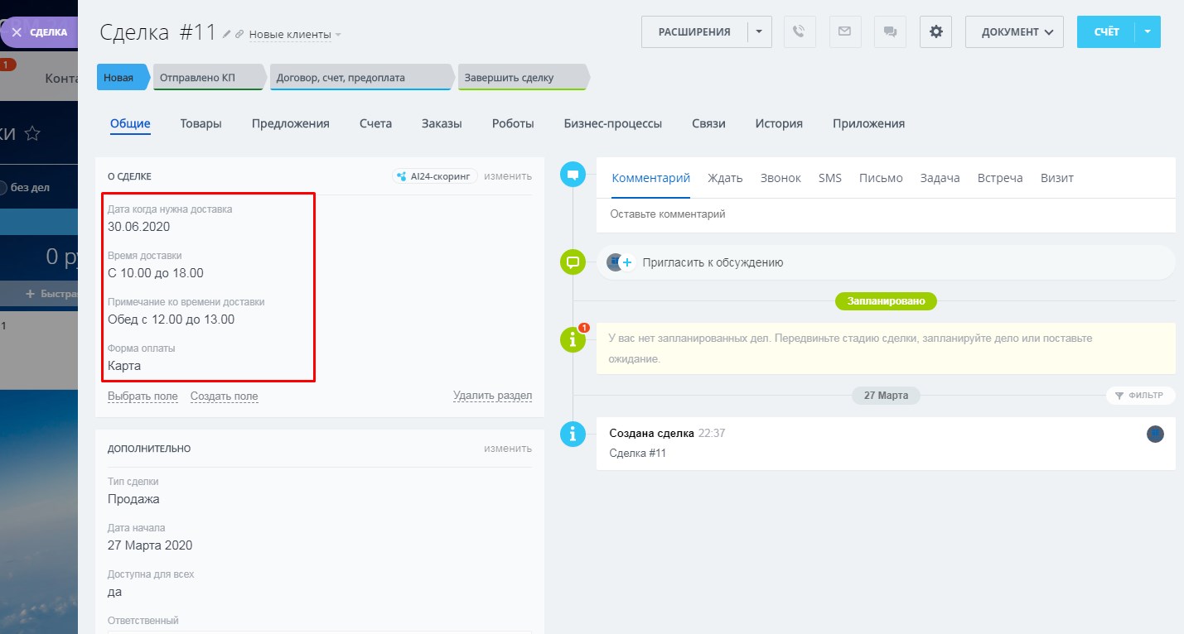Viewport: 1184px width, 634px height.
Task: Click the AI24-скоринг button
Action: click(x=435, y=176)
